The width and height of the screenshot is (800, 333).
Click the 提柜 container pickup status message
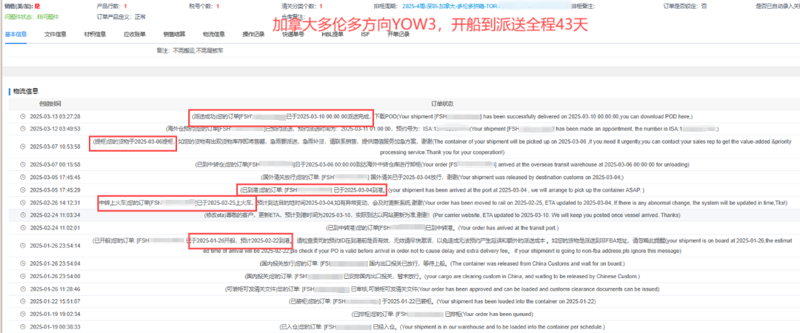pos(441,147)
